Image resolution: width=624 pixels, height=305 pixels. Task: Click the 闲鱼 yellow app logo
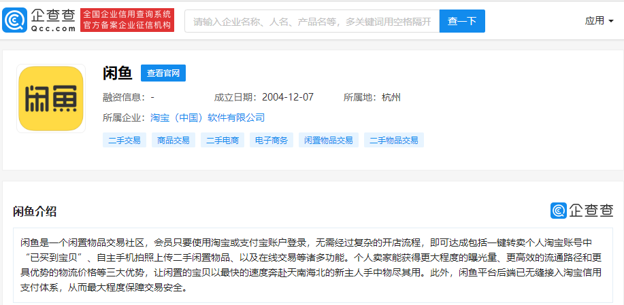[x=51, y=98]
